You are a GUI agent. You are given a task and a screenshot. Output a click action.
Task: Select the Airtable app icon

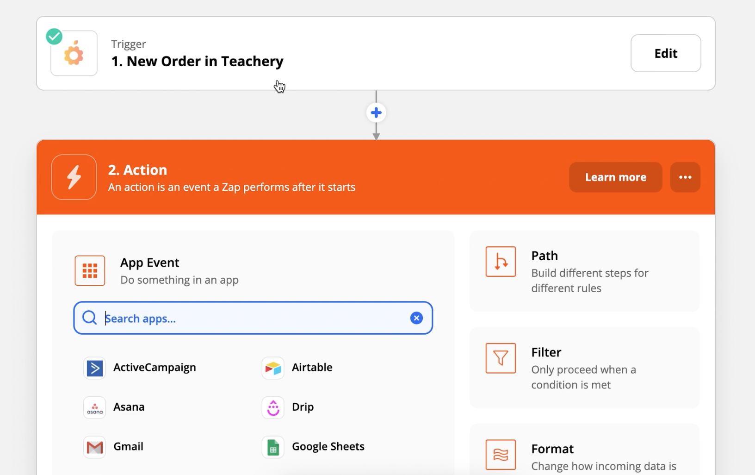(x=273, y=368)
